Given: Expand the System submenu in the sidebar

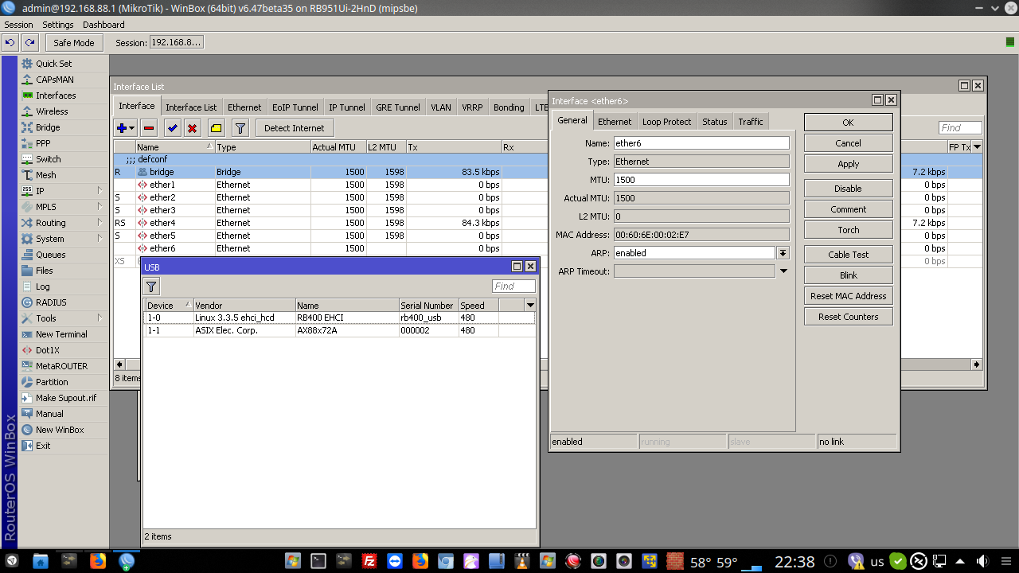Looking at the screenshot, I should [100, 239].
